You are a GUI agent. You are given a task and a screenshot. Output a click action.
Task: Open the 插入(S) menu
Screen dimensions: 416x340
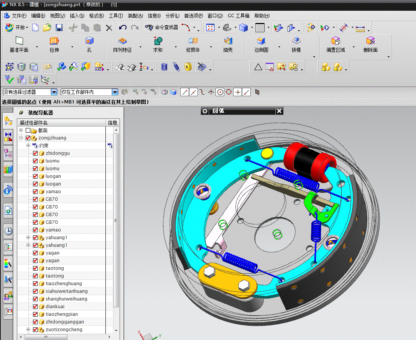click(77, 16)
